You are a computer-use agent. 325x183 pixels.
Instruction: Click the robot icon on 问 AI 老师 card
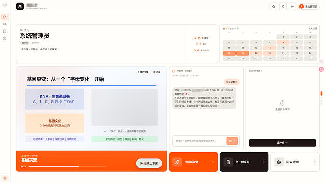(x=279, y=162)
